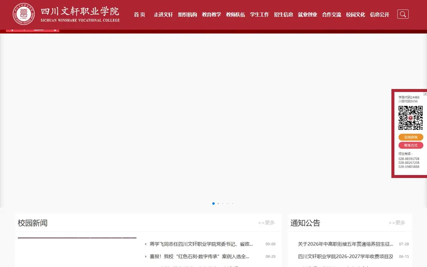427x267 pixels.
Task: Click the red 联系方式 button
Action: (x=411, y=145)
